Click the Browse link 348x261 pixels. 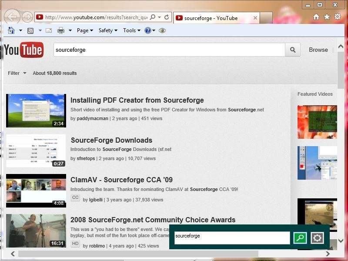[x=318, y=50]
